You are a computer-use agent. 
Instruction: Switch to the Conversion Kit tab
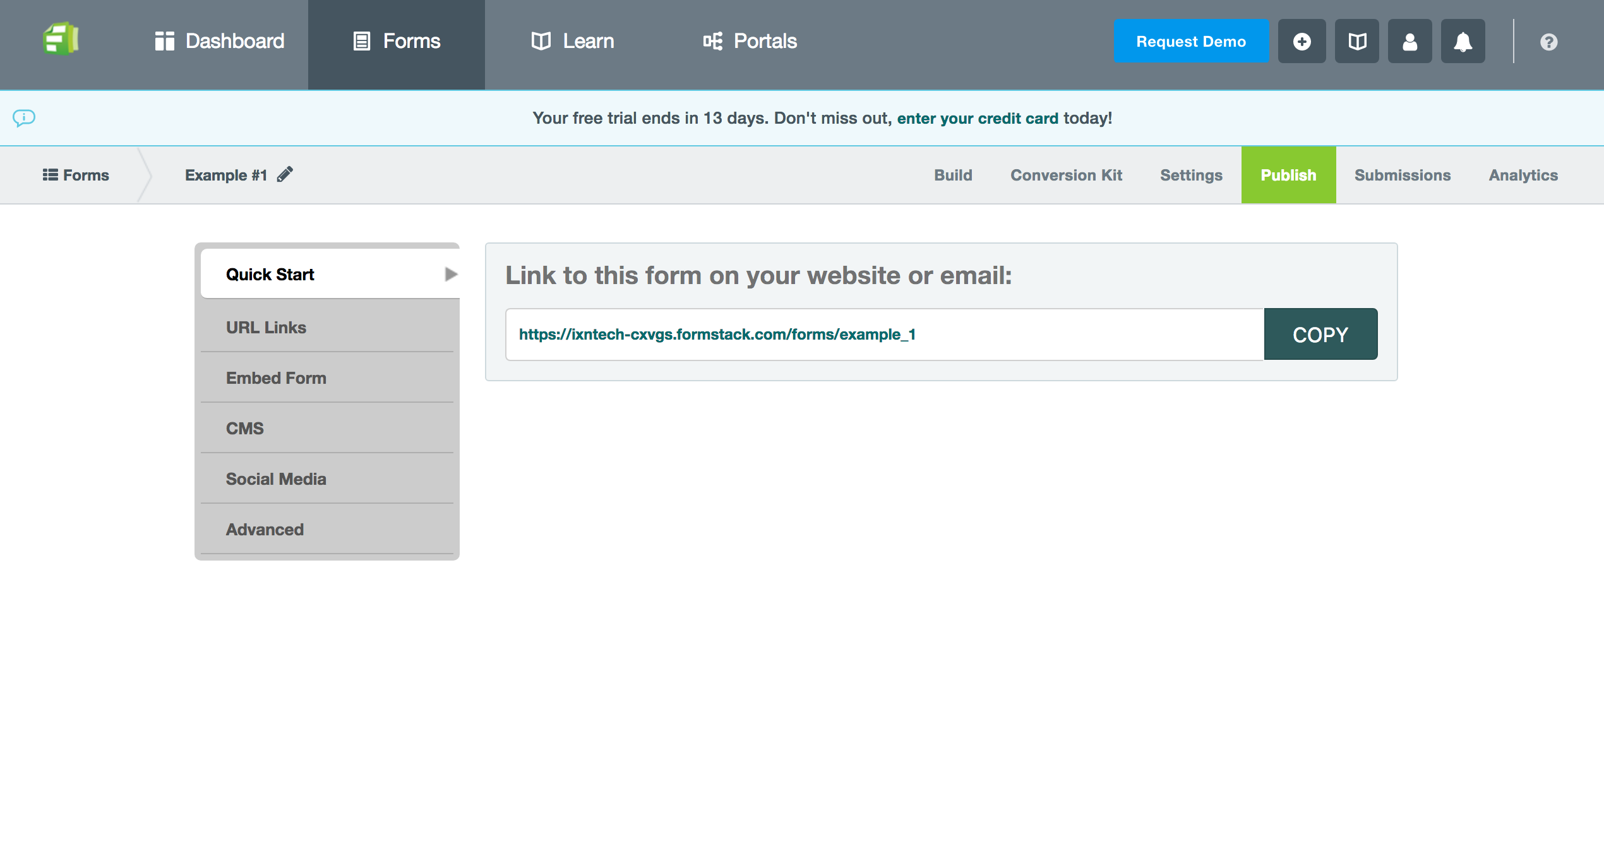tap(1066, 175)
